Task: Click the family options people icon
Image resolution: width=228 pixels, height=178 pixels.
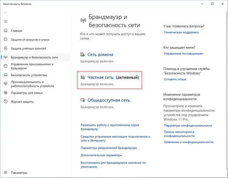Action: click(5, 93)
